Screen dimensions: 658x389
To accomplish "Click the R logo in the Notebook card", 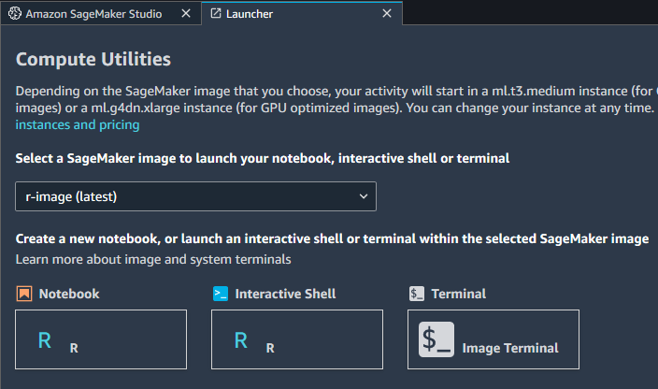I will [44, 340].
